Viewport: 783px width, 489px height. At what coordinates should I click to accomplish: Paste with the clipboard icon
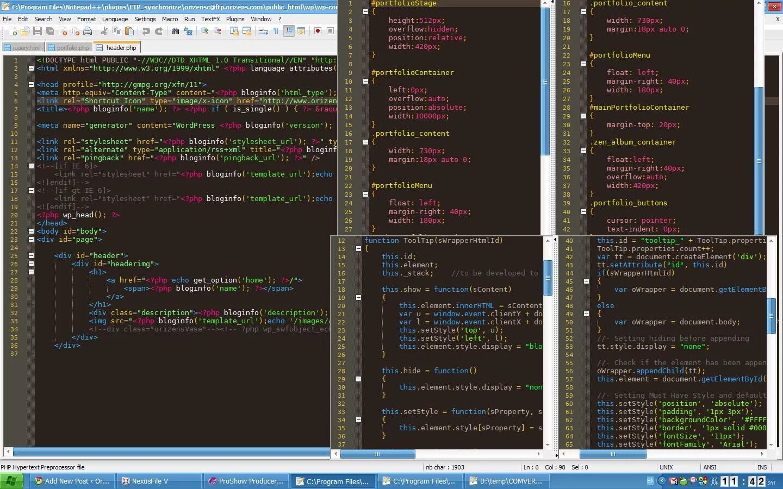coord(129,31)
